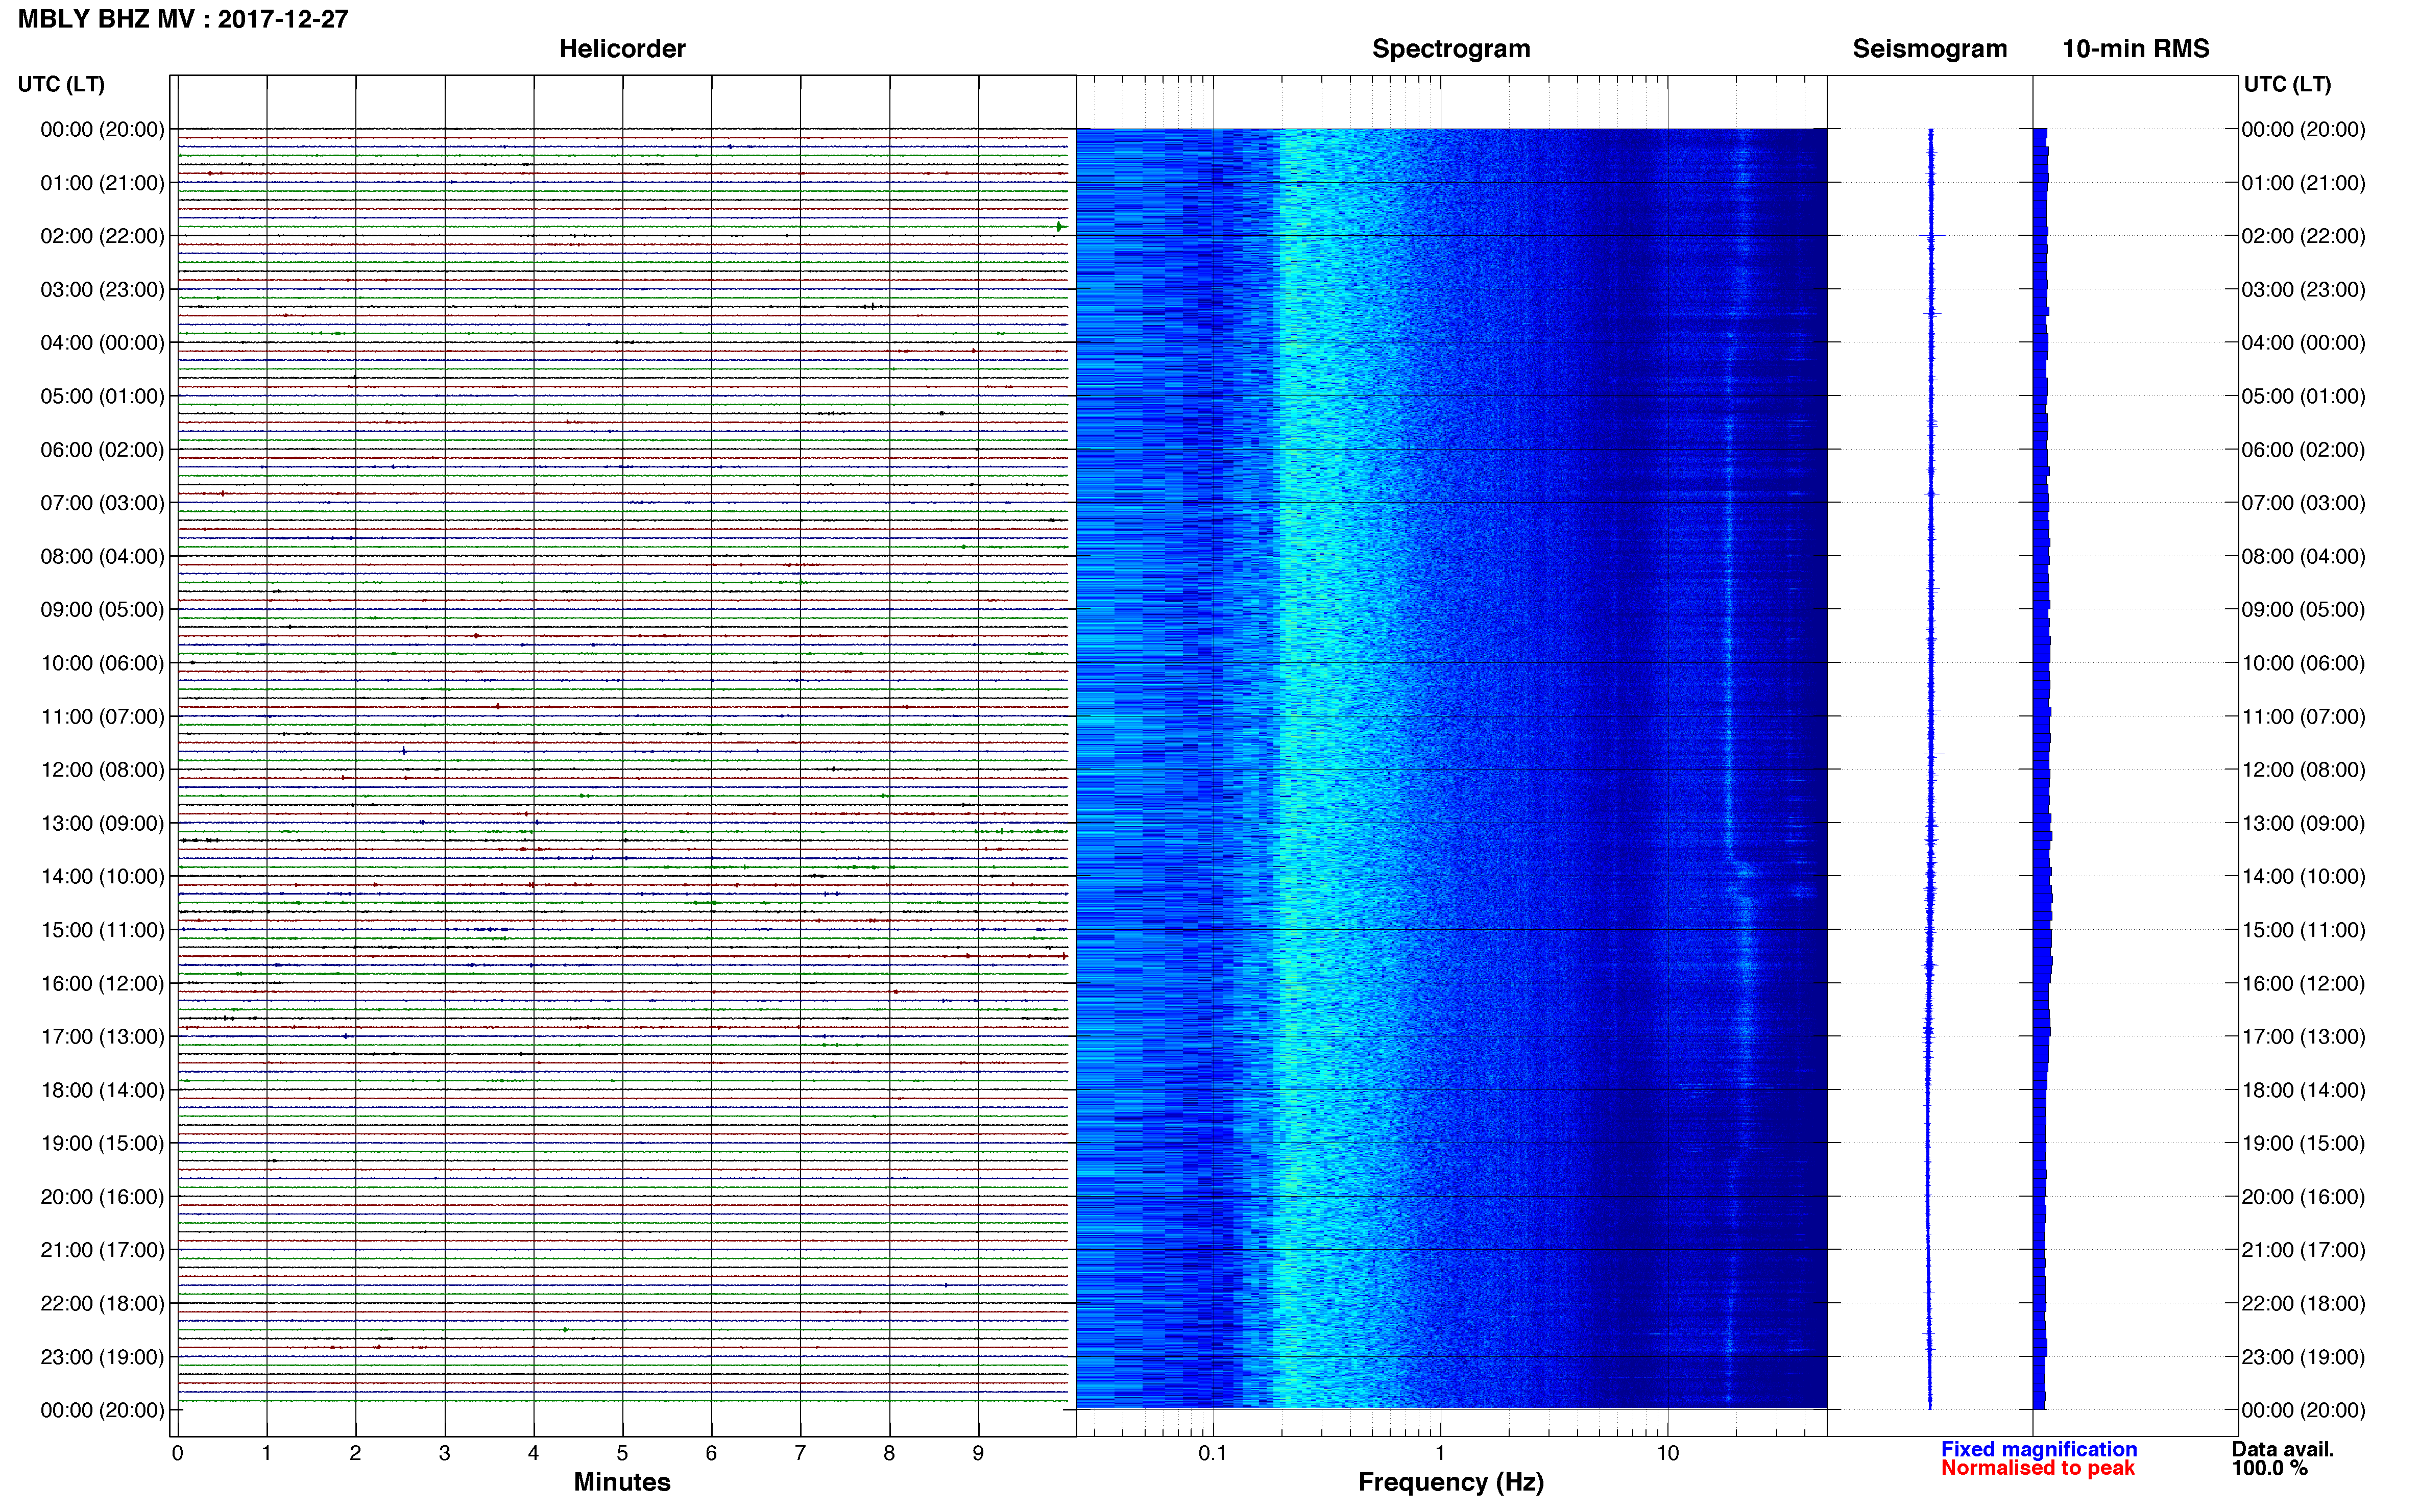
Task: Click left-axis time label 02:00 (22:00)
Action: [x=102, y=236]
